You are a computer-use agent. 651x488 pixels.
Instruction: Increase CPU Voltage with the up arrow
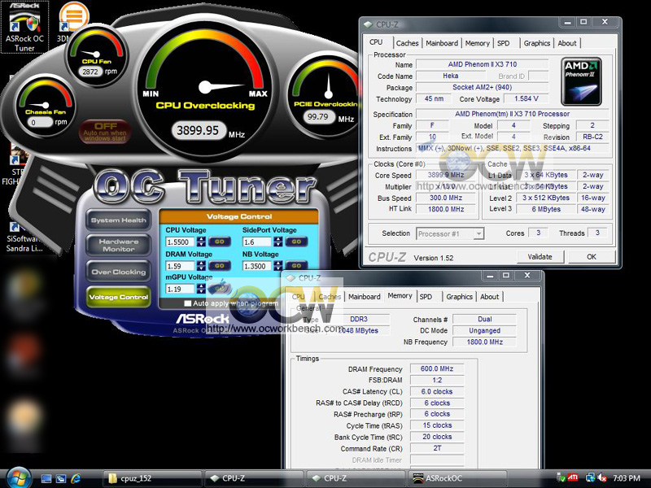[201, 239]
